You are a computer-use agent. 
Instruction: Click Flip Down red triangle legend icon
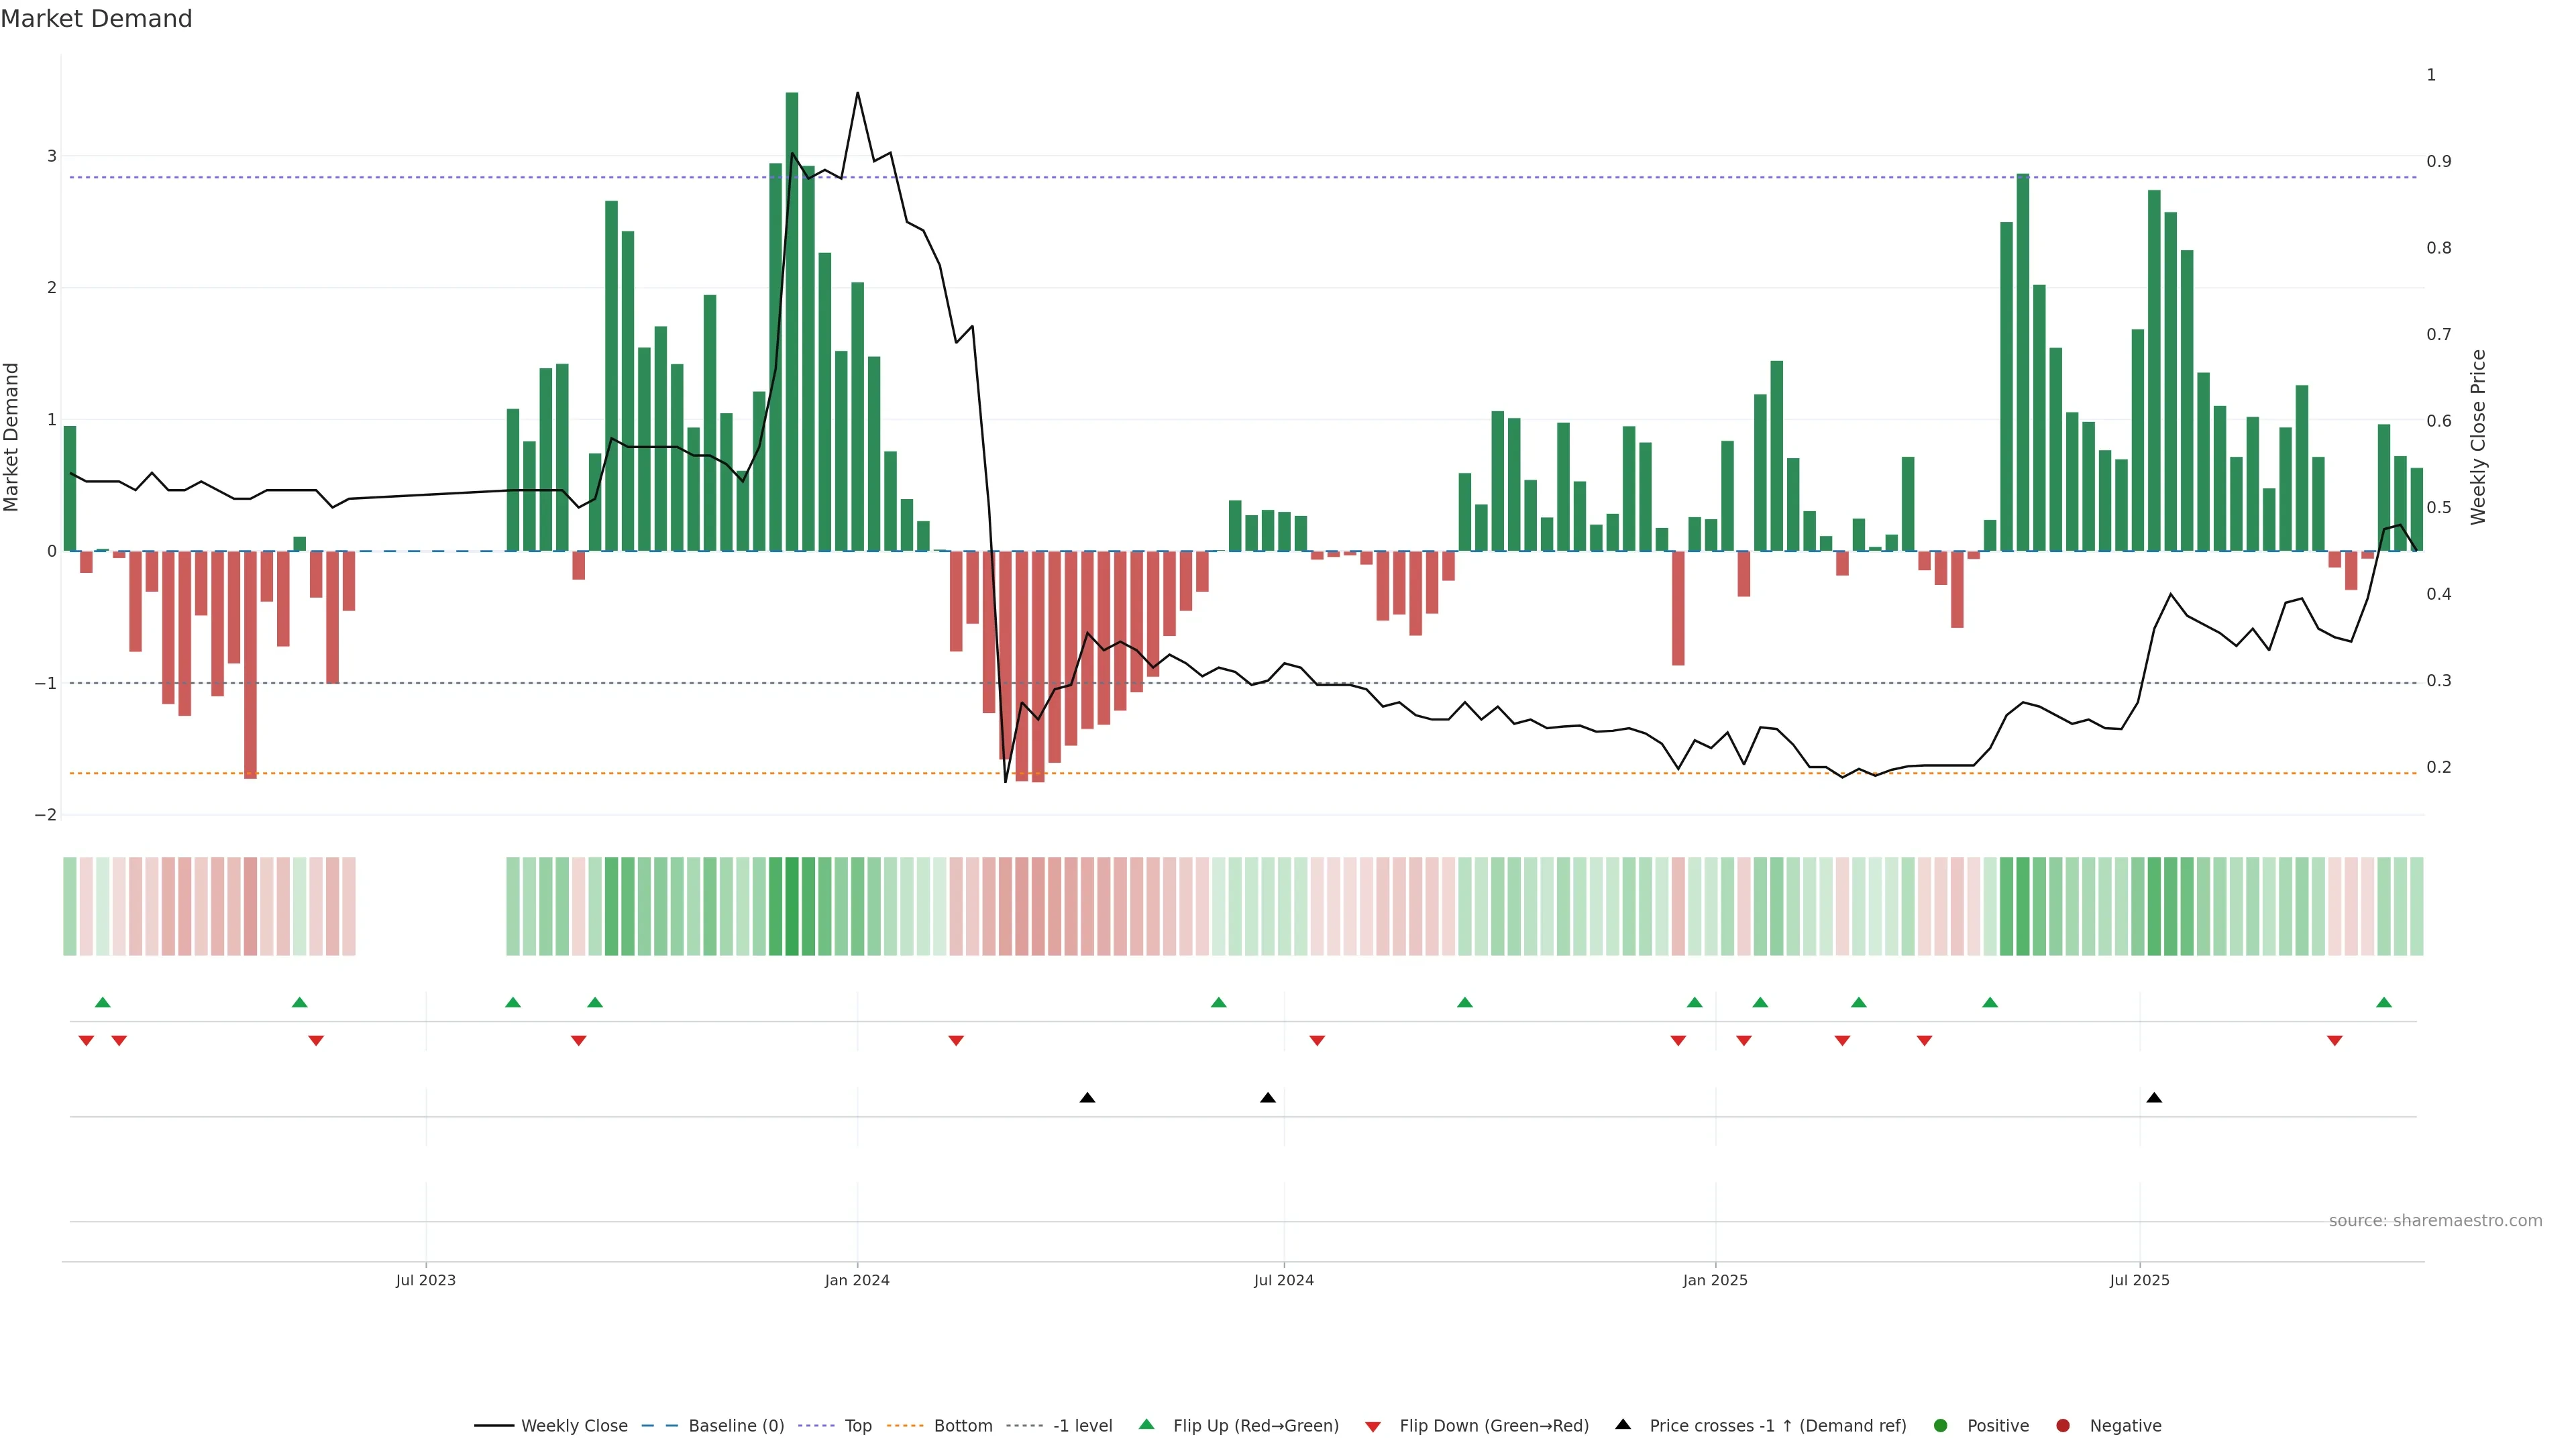[x=1373, y=1427]
